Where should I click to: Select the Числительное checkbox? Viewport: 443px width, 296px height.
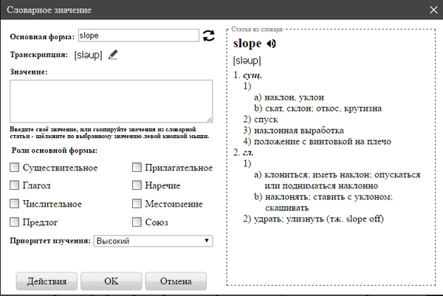pos(15,204)
